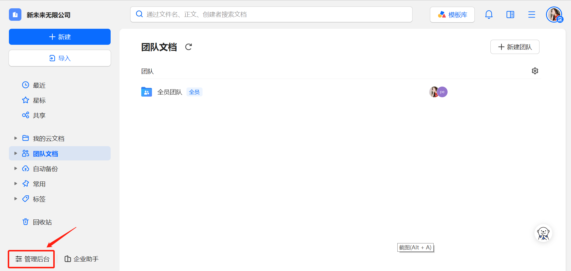Expand the 标签 (Tags) section

pos(15,199)
